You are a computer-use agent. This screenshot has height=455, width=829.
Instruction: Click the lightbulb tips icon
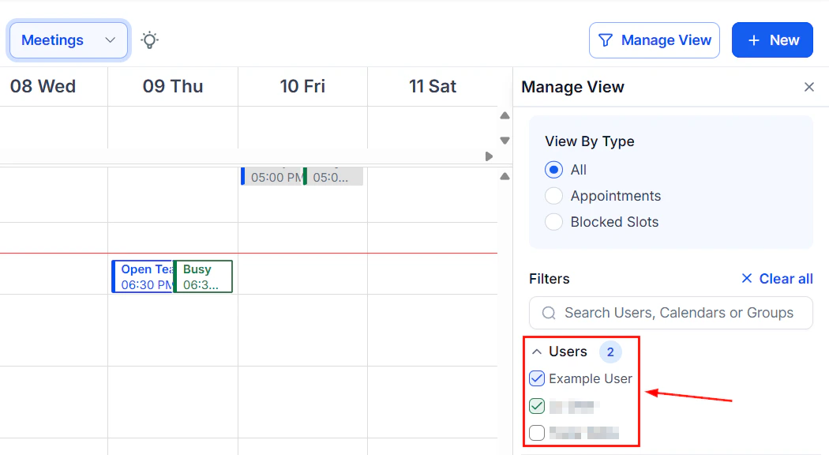(149, 39)
